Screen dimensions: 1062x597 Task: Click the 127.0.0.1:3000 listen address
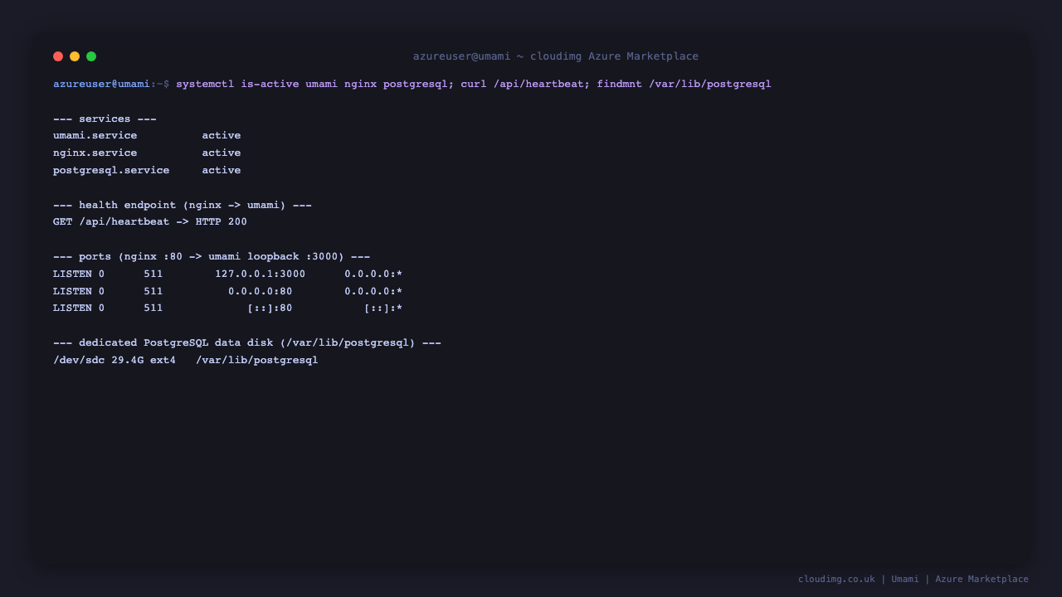point(260,274)
